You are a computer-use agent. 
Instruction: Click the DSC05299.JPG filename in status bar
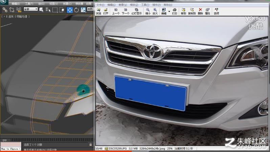click(118, 148)
